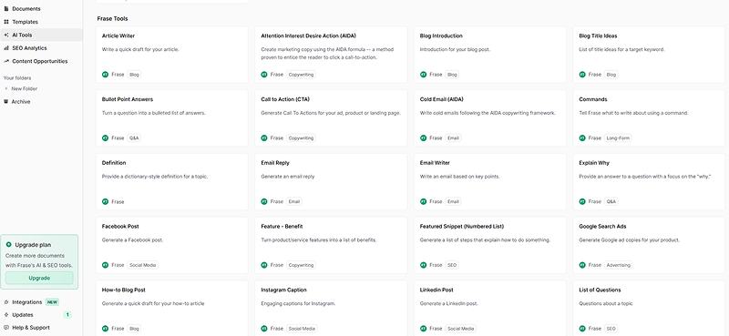Open the Email Reply tool

pos(331,182)
